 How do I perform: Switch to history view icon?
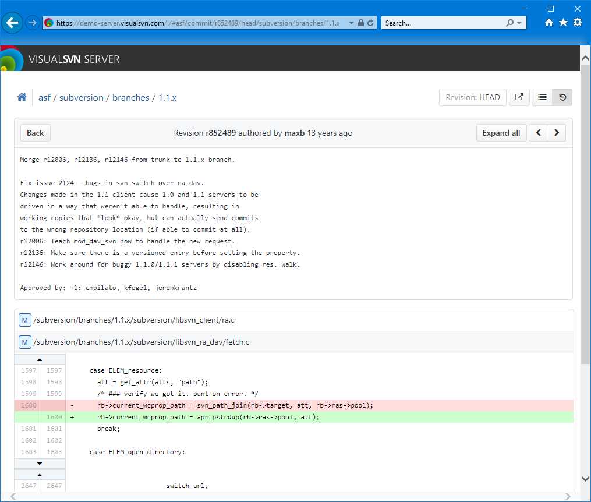click(x=562, y=97)
